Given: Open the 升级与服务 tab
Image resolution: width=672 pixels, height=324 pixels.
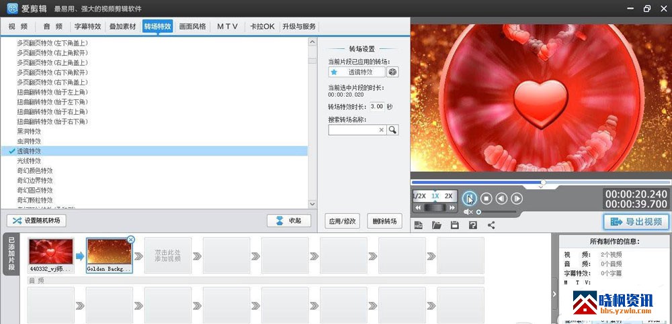Looking at the screenshot, I should click(299, 26).
